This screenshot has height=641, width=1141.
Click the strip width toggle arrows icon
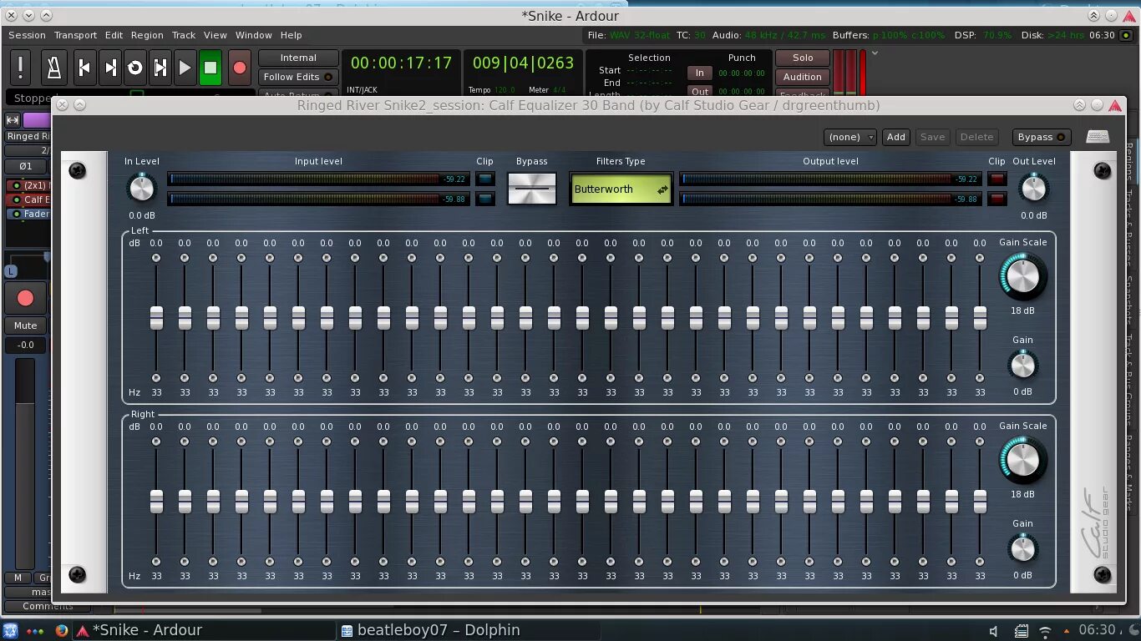13,120
